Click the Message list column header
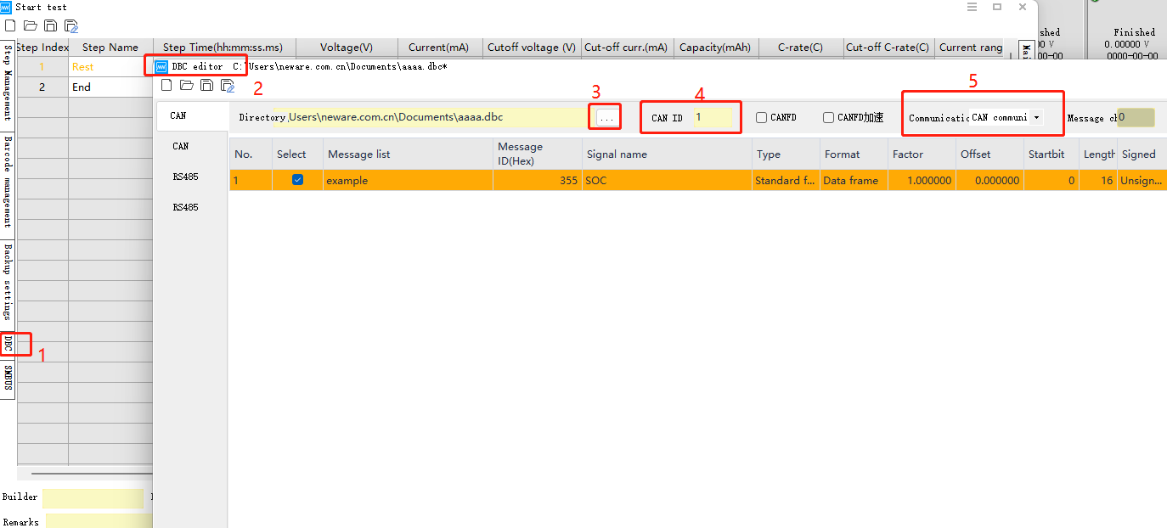This screenshot has height=528, width=1167. point(408,154)
